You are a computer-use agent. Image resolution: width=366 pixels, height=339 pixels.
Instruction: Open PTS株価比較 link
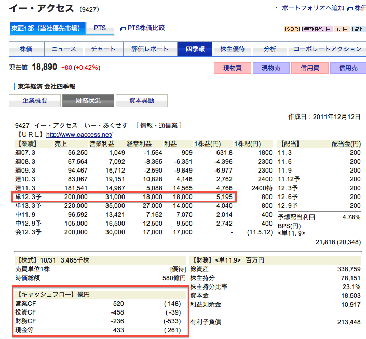tap(146, 28)
